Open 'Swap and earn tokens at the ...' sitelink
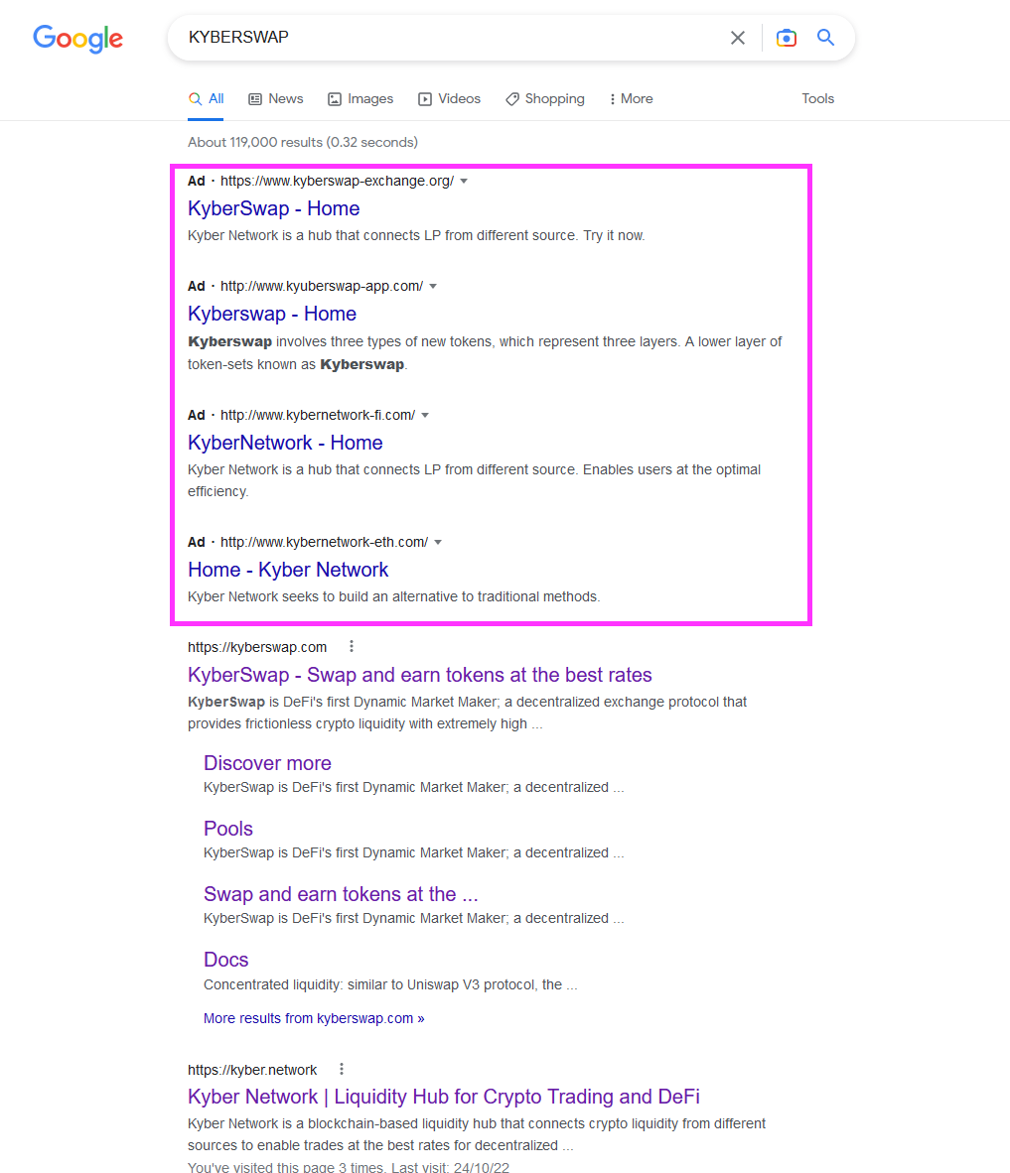This screenshot has height=1173, width=1010. click(x=341, y=894)
